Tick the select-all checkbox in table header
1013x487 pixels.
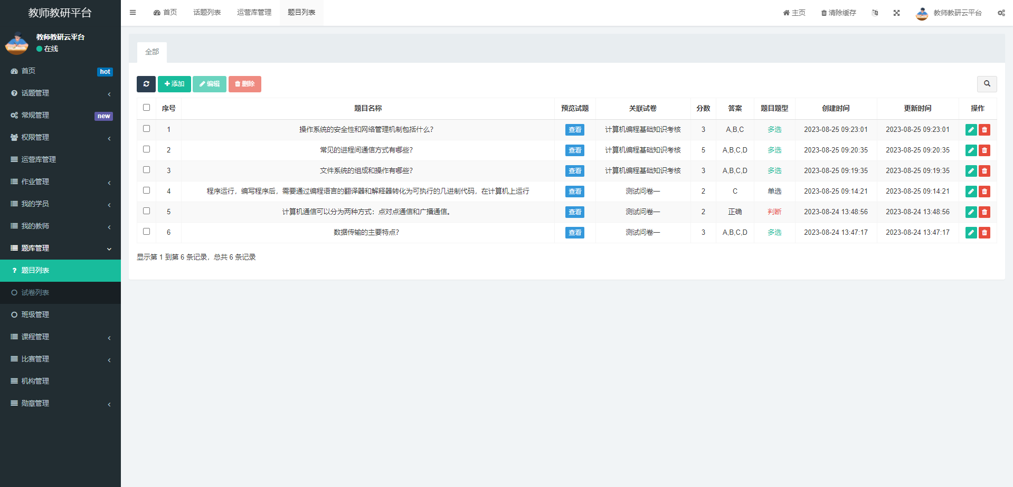[x=147, y=108]
